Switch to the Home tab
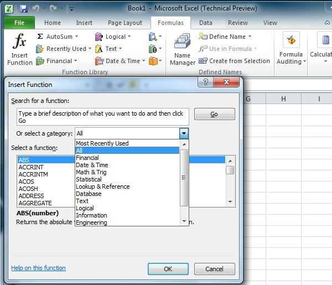This screenshot has height=285, width=332. click(53, 23)
